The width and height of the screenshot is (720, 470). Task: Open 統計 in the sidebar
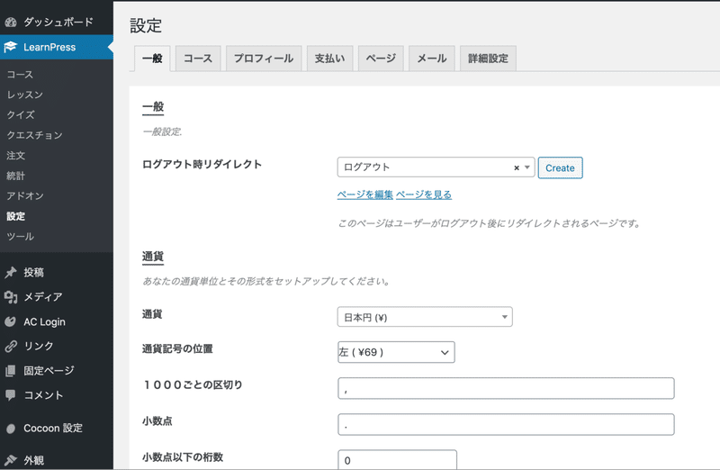[15, 176]
